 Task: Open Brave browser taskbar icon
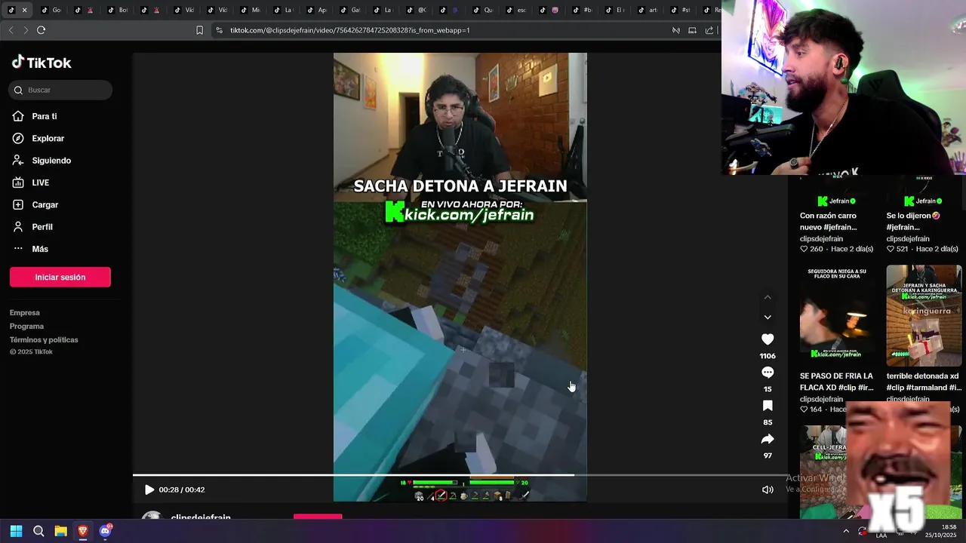(x=82, y=531)
